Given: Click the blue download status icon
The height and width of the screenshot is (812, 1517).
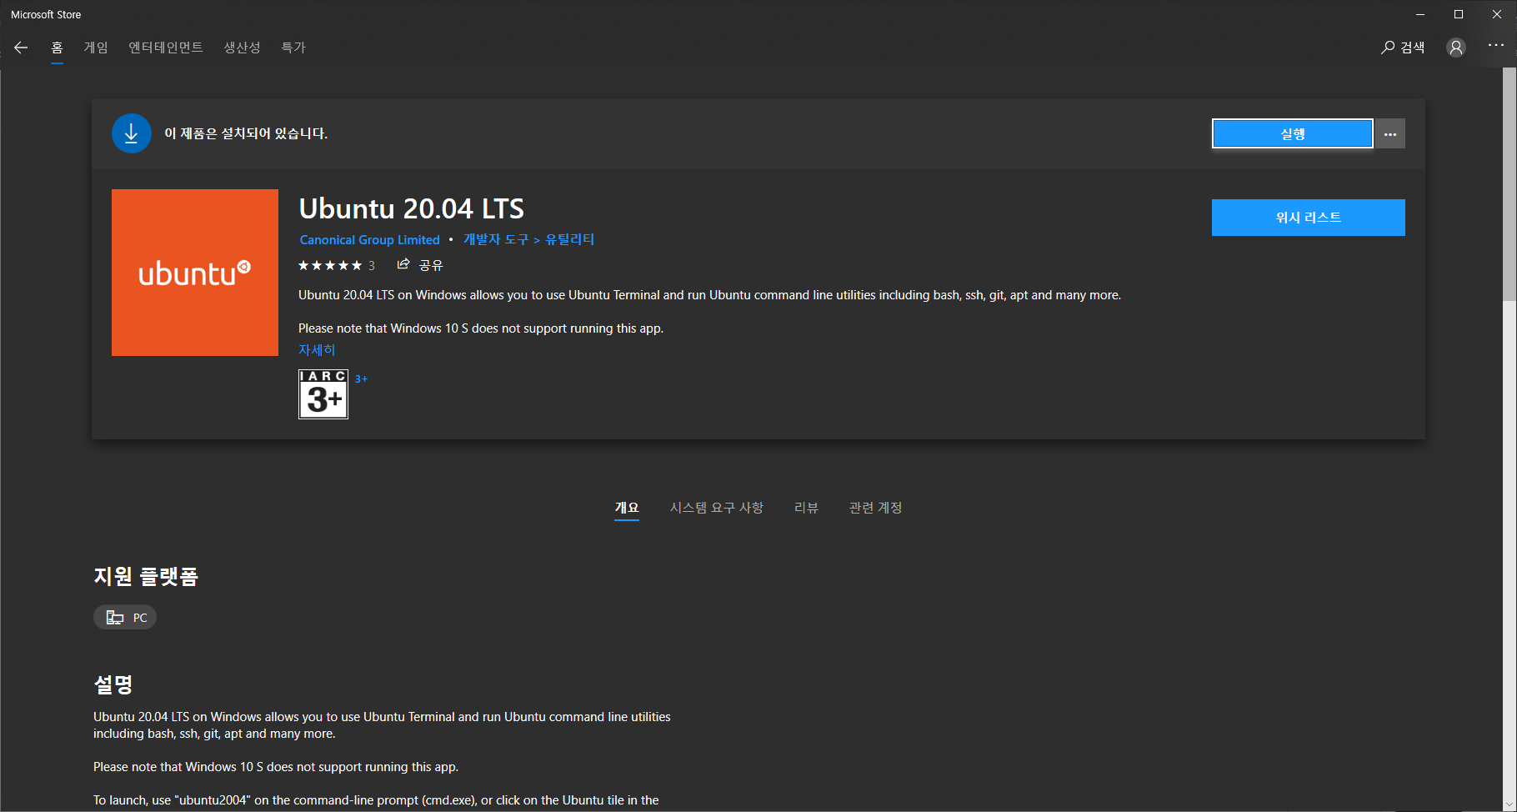Looking at the screenshot, I should (x=132, y=133).
